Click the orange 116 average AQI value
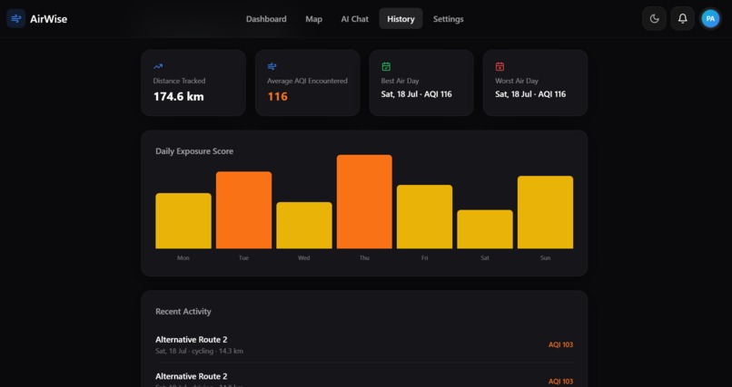Viewport: 732px width, 387px height. (277, 96)
